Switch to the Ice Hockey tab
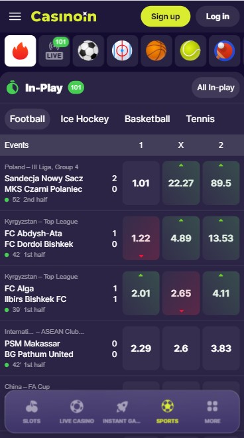The width and height of the screenshot is (244, 438). pos(85,119)
